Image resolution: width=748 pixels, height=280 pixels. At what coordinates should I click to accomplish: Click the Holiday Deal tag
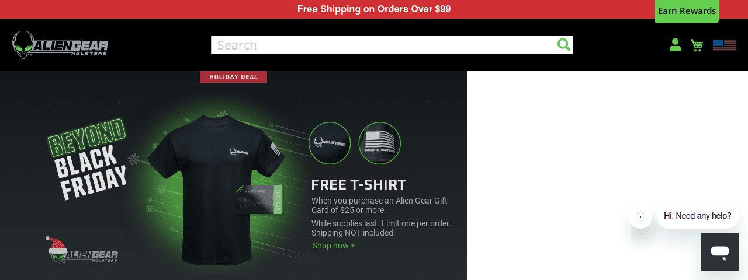tap(233, 77)
